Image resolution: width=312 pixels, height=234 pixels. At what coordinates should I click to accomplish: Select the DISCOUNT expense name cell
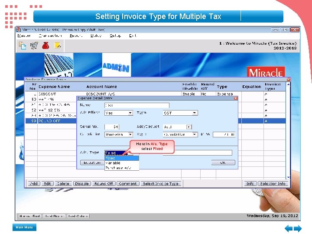pyautogui.click(x=47, y=94)
